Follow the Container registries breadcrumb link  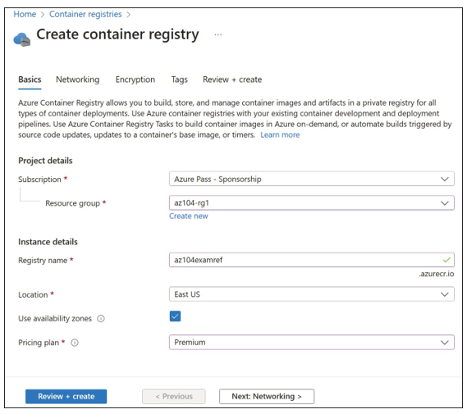pyautogui.click(x=85, y=14)
